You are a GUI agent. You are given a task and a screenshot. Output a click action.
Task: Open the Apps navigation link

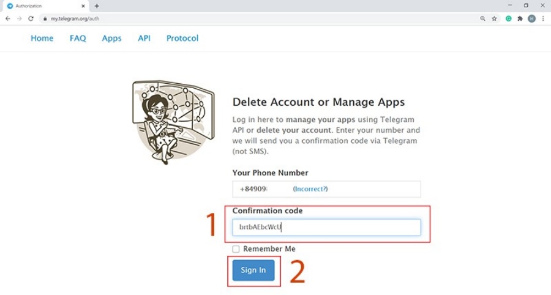(x=111, y=38)
